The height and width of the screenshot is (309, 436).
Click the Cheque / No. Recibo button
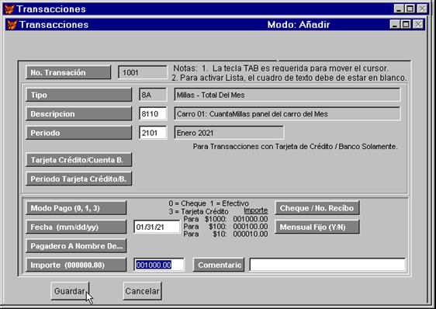317,208
